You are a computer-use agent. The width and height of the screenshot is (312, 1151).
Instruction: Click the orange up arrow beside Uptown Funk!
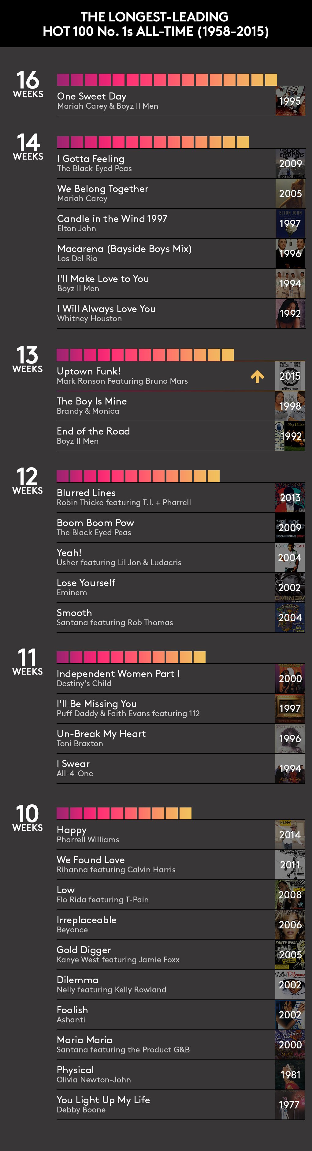point(257,377)
